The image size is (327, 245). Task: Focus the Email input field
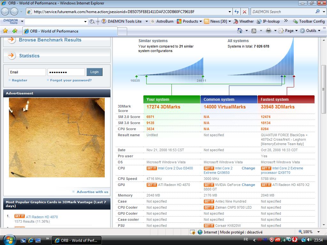tap(27, 72)
